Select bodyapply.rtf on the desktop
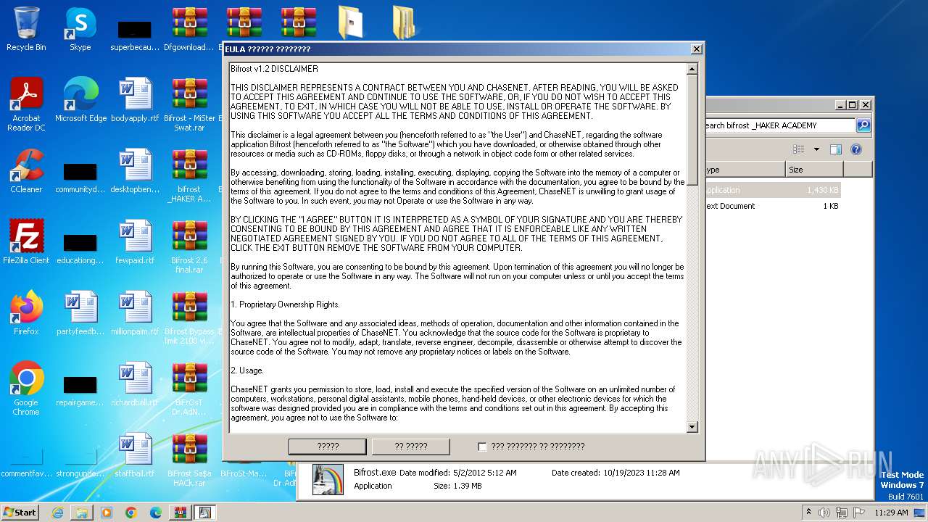 (135, 100)
